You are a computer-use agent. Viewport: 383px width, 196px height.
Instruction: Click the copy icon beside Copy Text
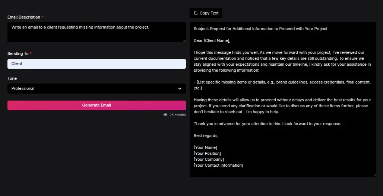coord(196,13)
